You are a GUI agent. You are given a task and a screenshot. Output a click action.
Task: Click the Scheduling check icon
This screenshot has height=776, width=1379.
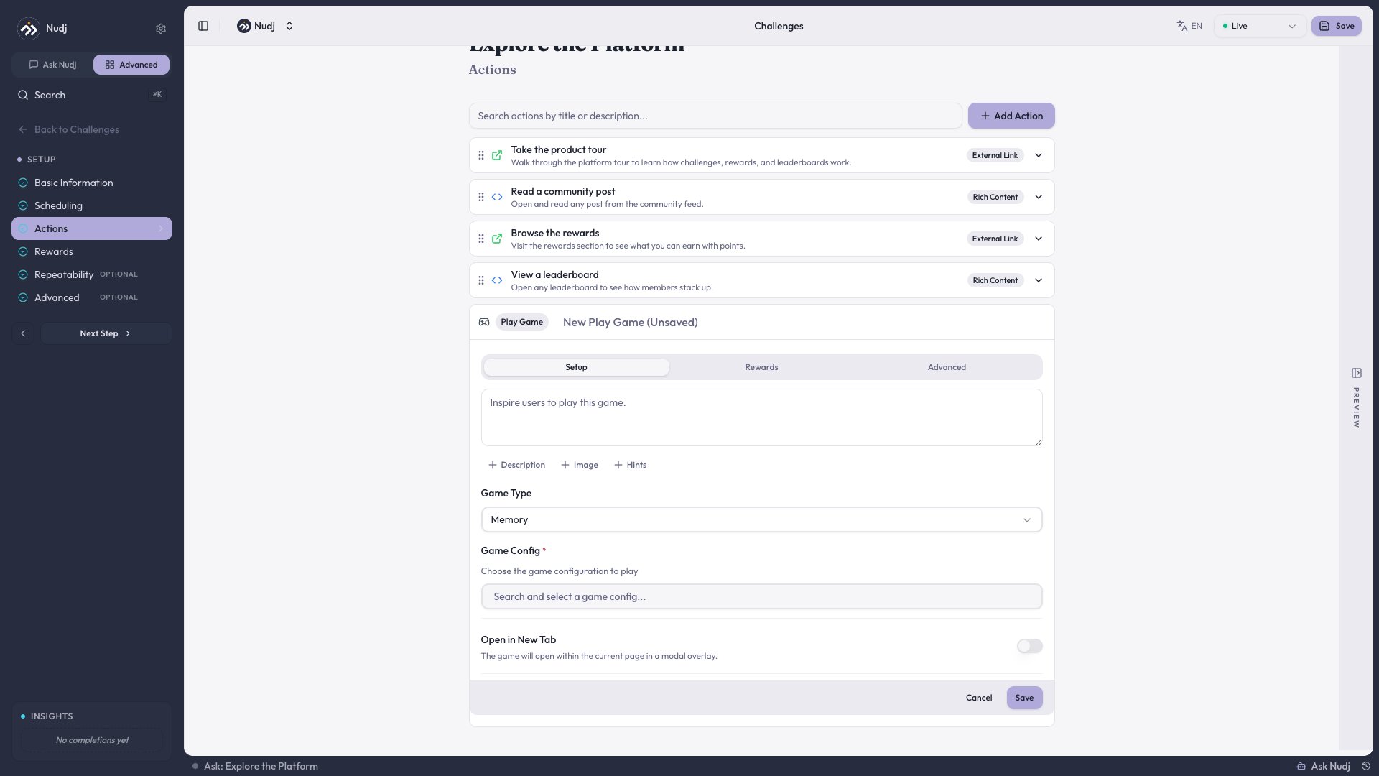[23, 205]
